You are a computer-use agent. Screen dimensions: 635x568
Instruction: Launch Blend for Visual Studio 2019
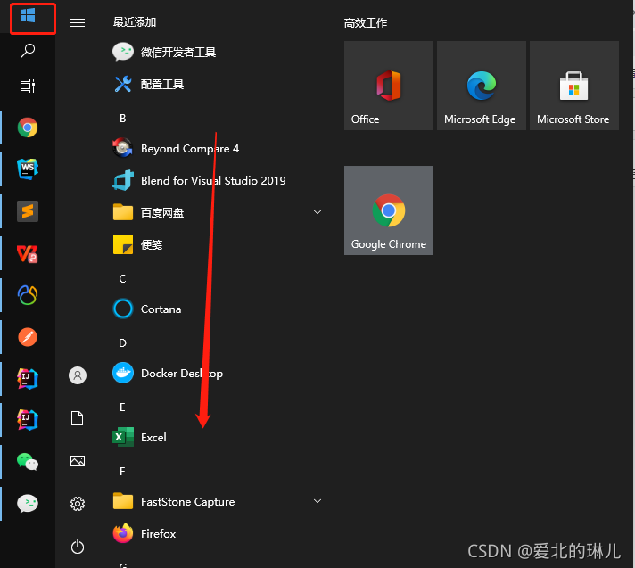[x=199, y=180]
